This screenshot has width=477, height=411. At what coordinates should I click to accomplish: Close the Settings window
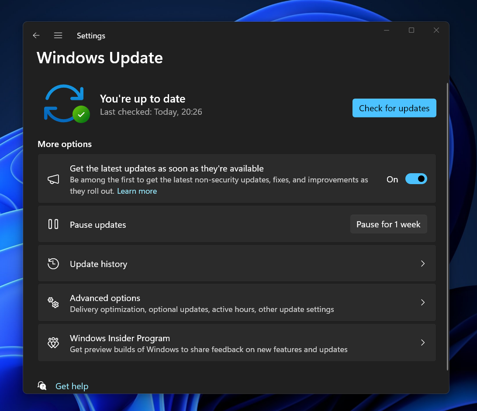point(436,30)
